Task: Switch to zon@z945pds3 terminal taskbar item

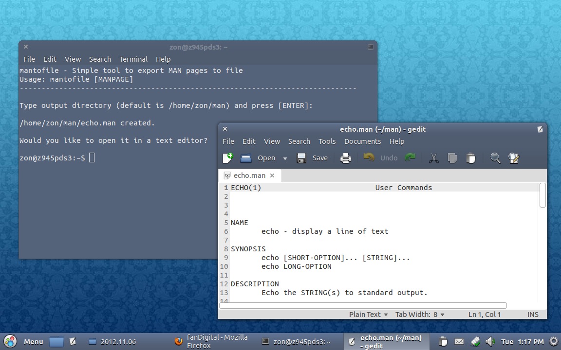Action: [x=296, y=342]
